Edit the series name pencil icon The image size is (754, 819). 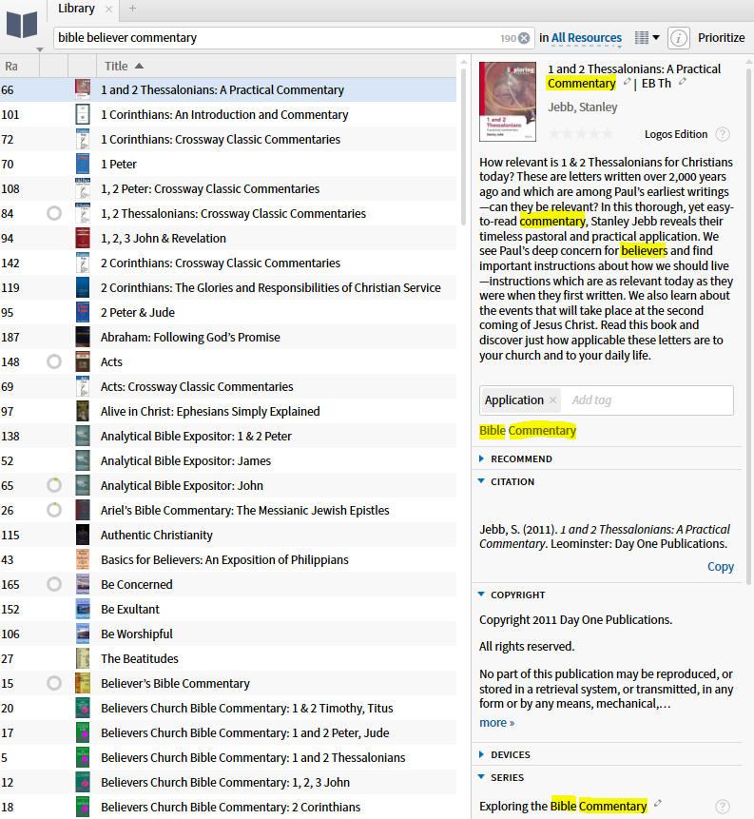pos(658,804)
